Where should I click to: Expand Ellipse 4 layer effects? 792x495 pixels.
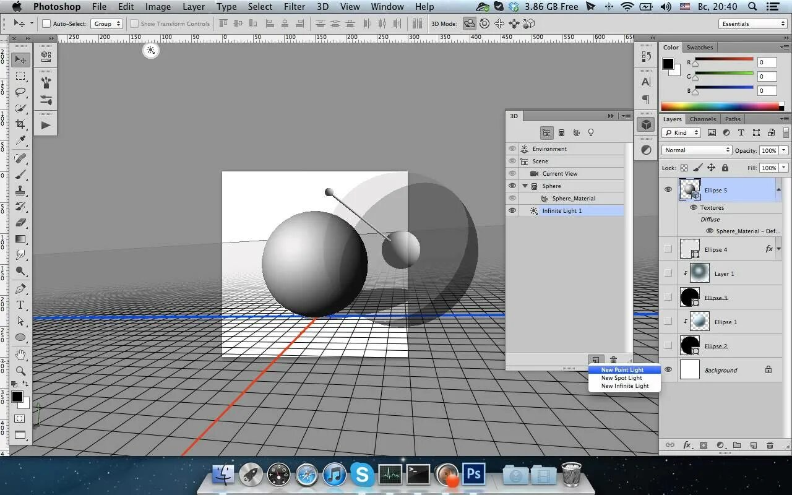[778, 249]
